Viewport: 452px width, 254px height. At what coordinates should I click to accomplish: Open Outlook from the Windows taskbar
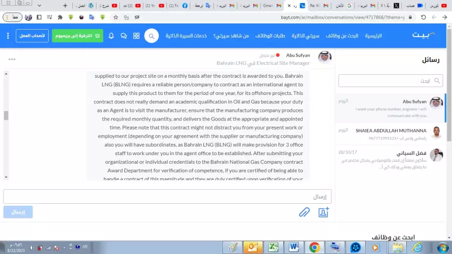[253, 247]
